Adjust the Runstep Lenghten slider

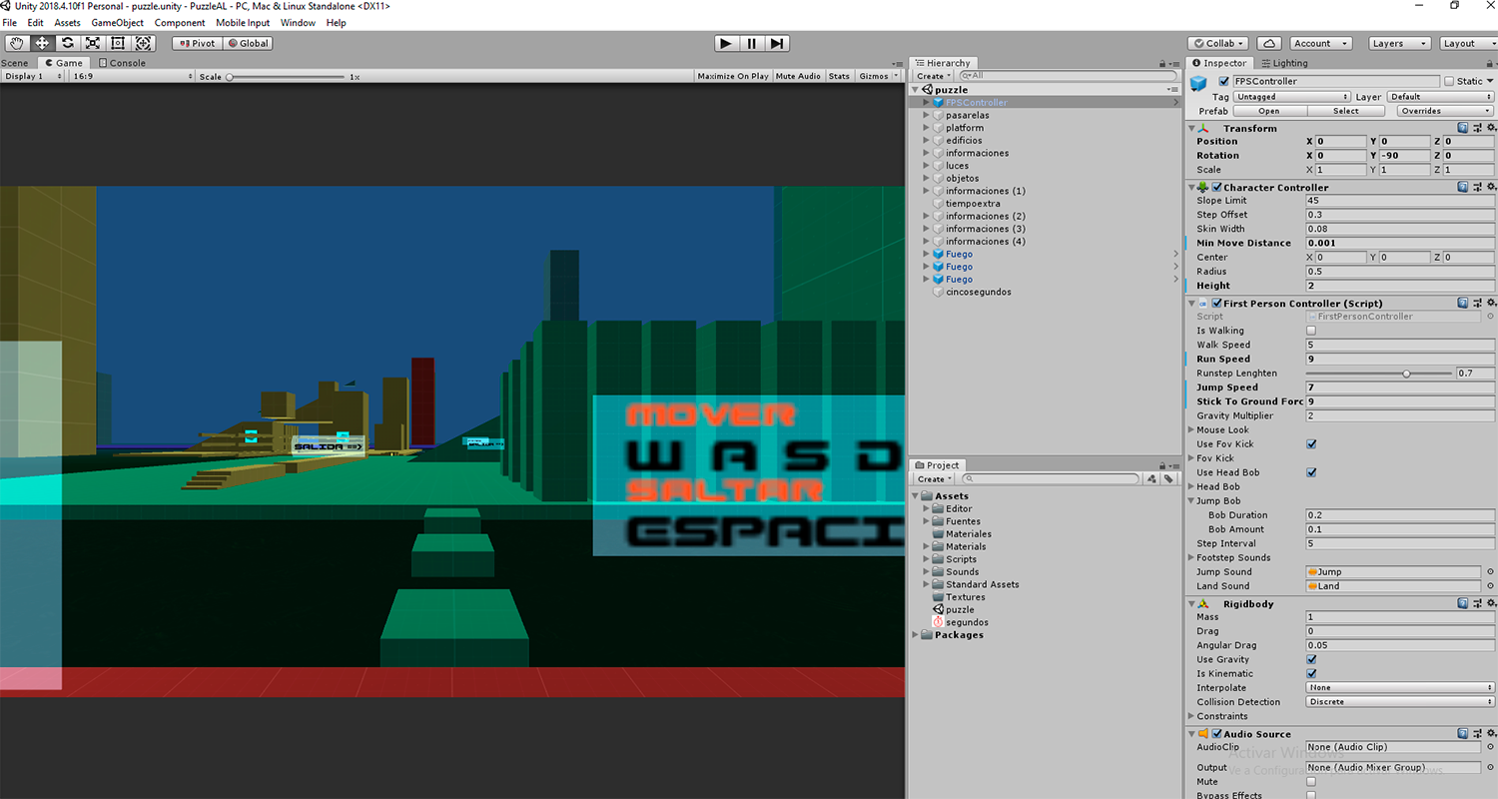click(x=1406, y=374)
